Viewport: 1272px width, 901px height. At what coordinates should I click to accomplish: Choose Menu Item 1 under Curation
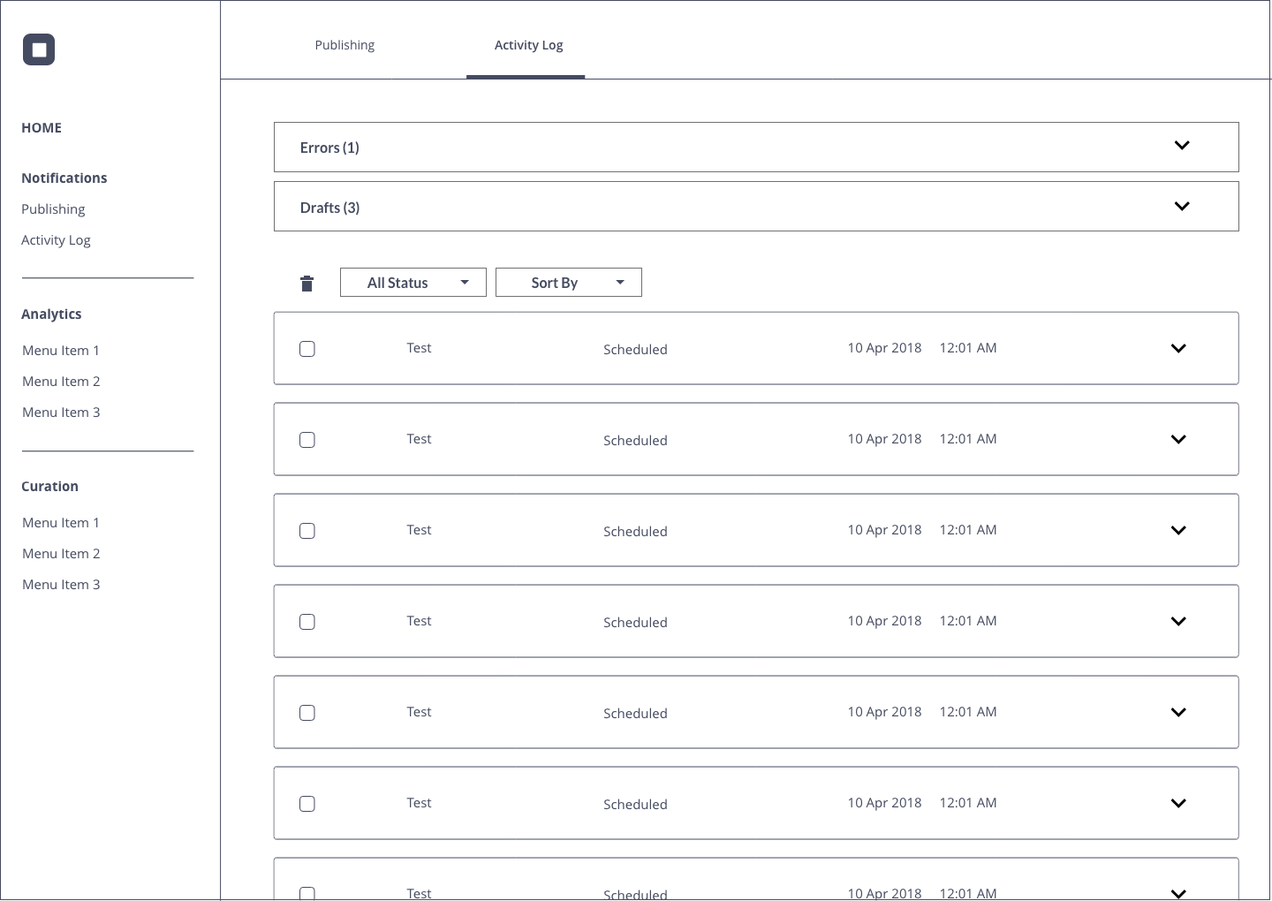[61, 523]
